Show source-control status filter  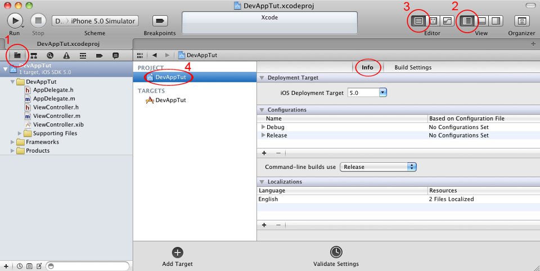(29, 266)
